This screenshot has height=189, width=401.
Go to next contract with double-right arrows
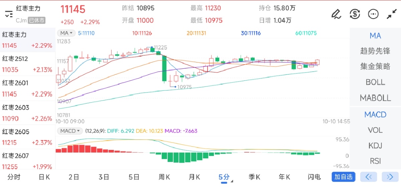click(390, 177)
